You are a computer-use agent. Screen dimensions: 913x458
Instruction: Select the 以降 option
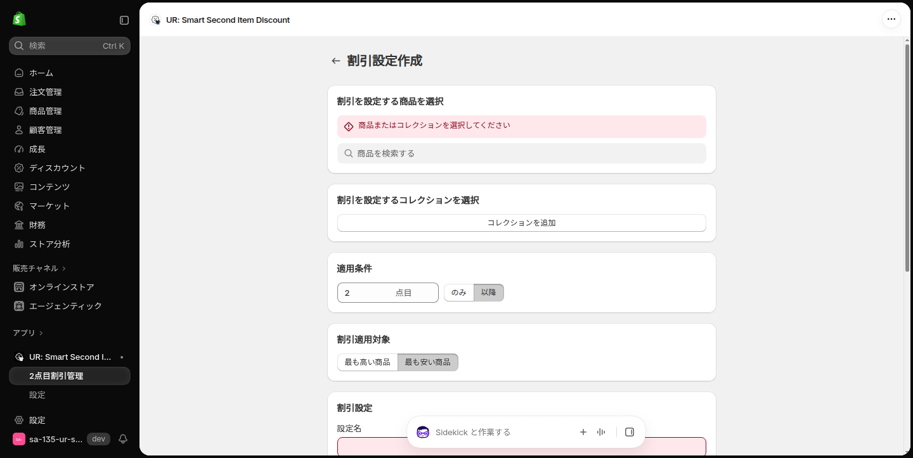pyautogui.click(x=489, y=293)
